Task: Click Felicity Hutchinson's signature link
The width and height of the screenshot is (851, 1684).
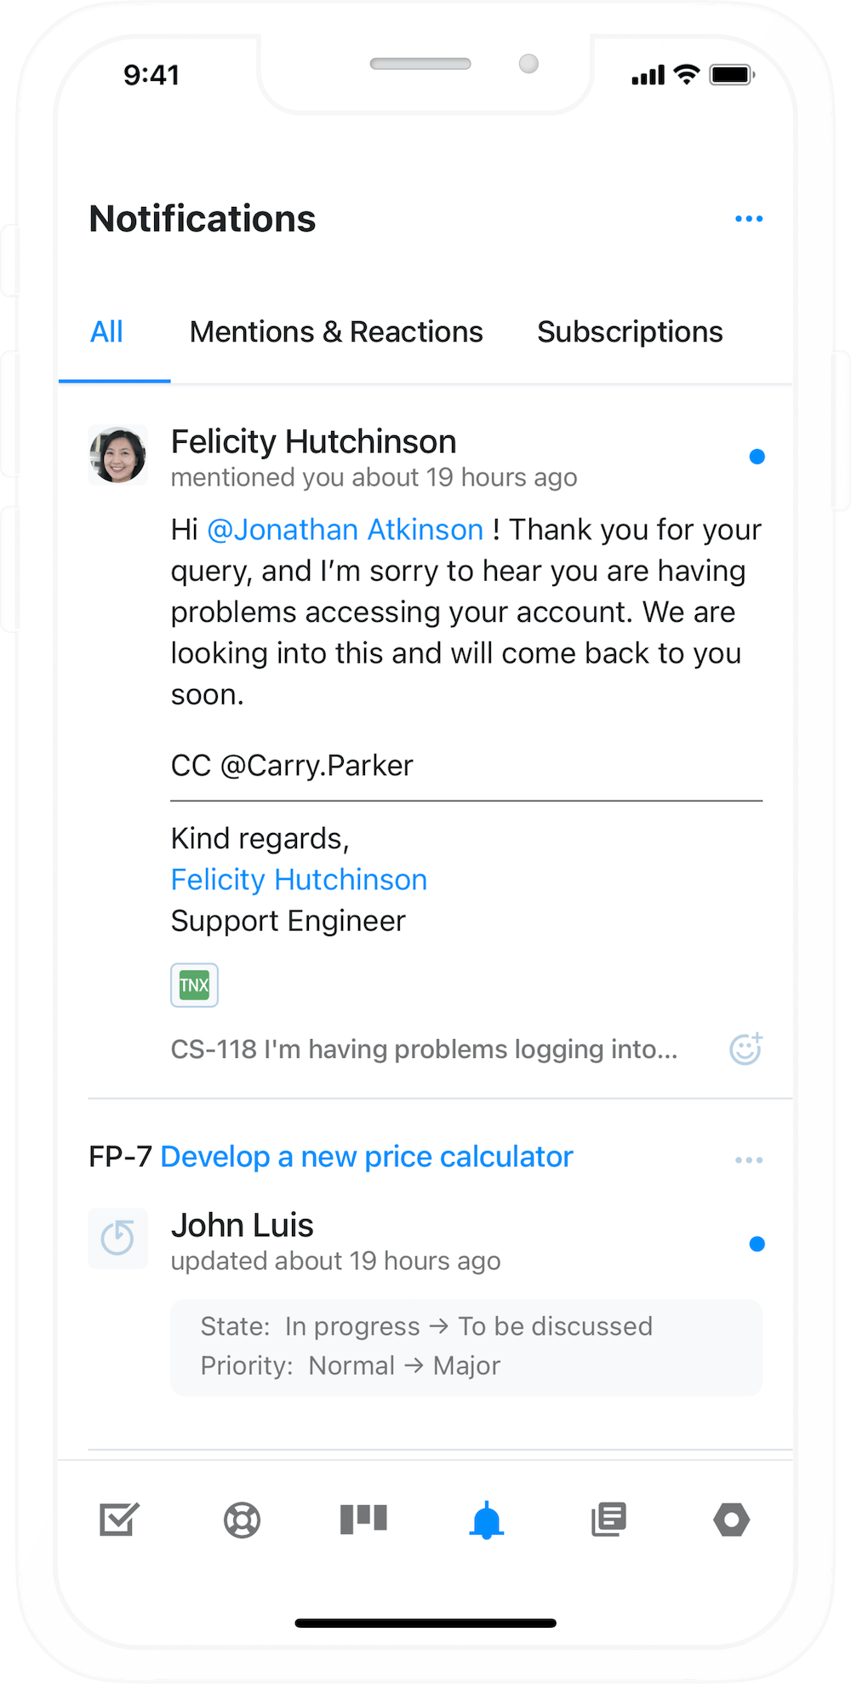Action: coord(299,878)
